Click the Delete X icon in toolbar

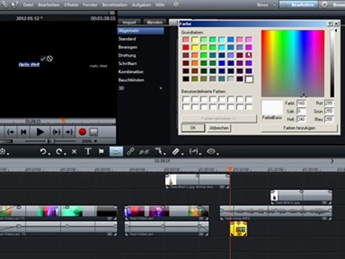(x=74, y=152)
